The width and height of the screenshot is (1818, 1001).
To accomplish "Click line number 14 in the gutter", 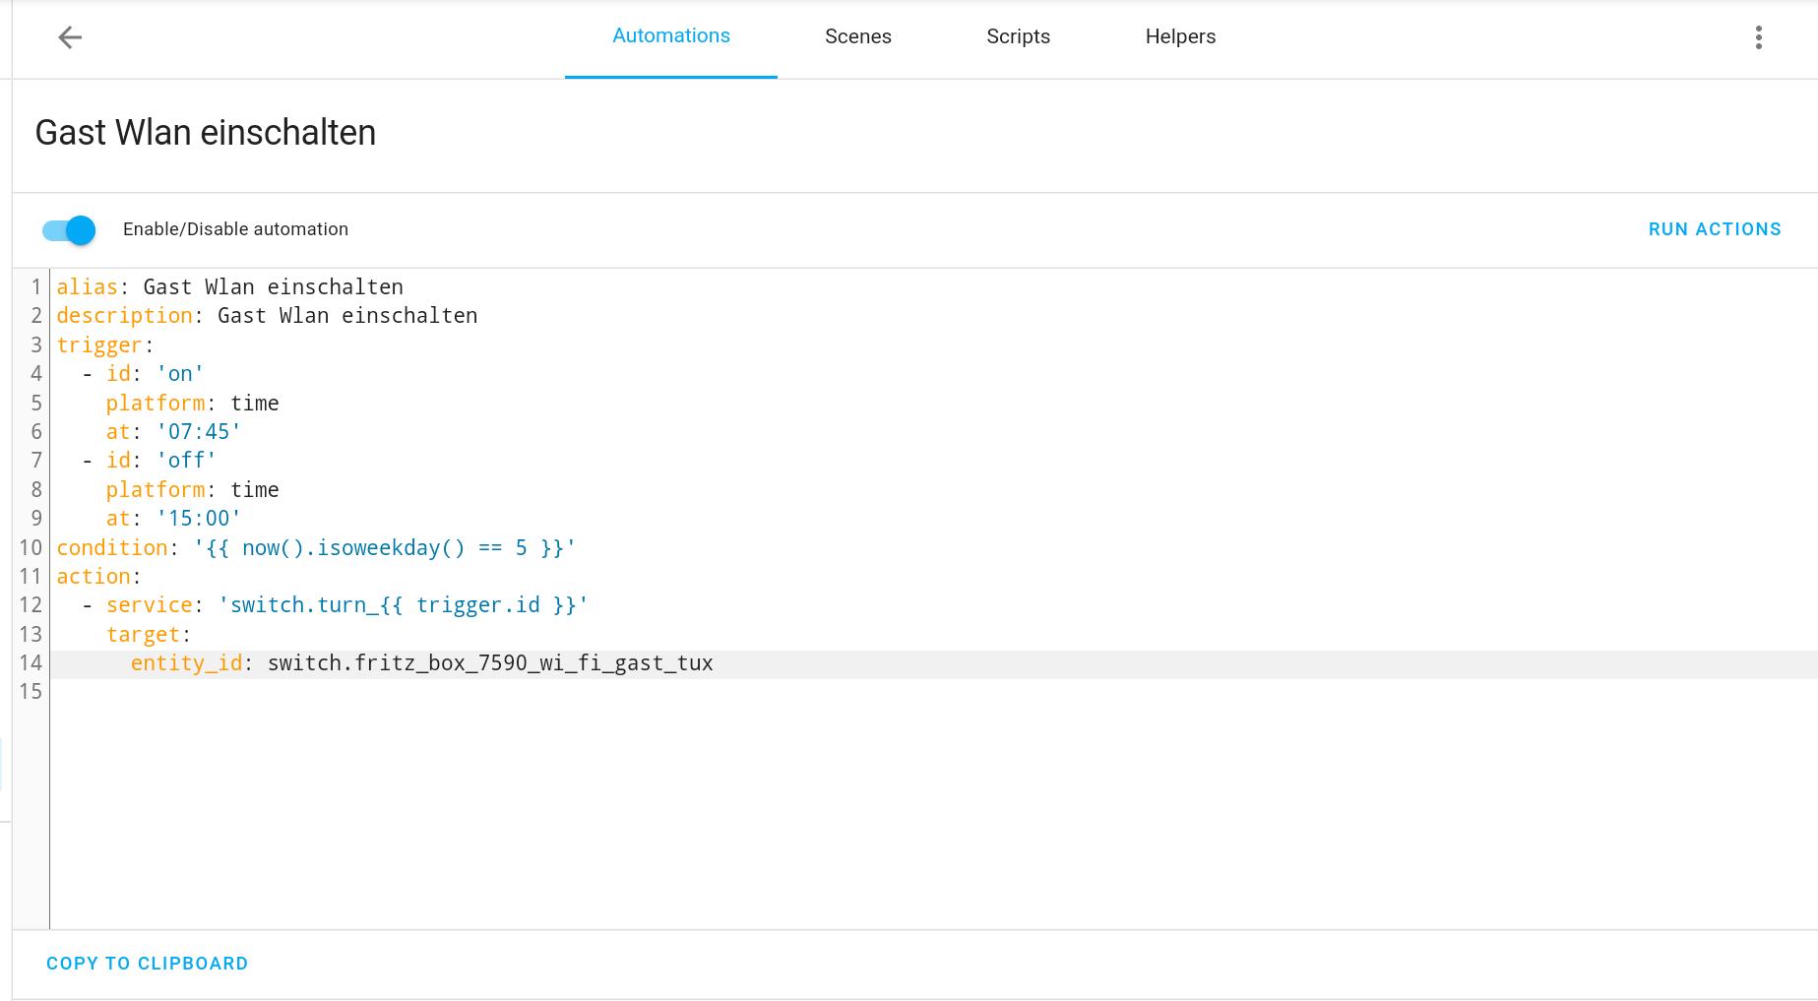I will pyautogui.click(x=30, y=662).
